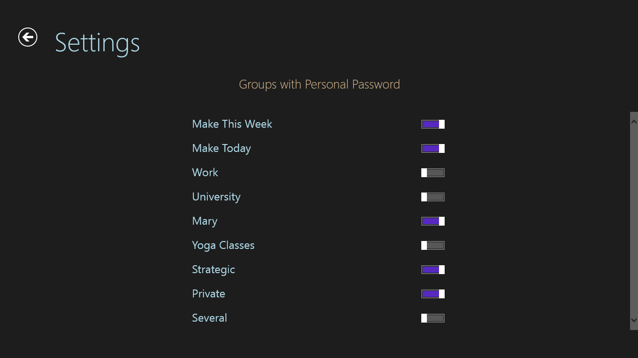This screenshot has height=358, width=638.
Task: Click the University group label
Action: (216, 197)
